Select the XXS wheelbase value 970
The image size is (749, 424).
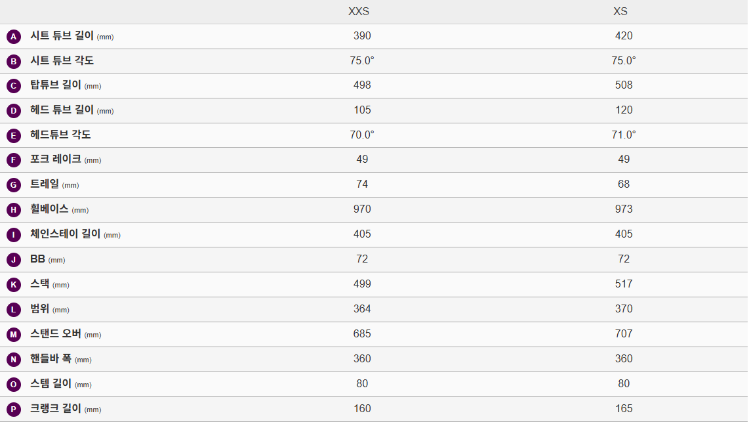(362, 209)
